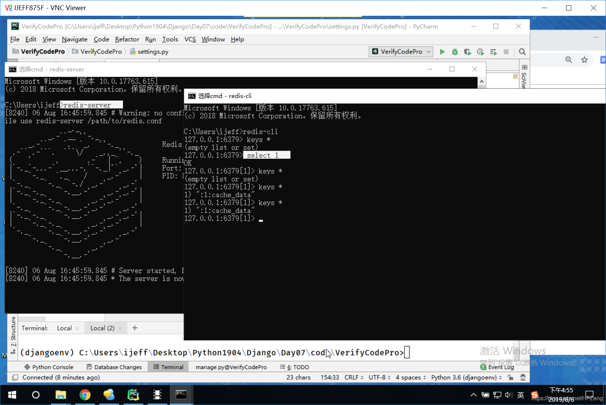Click the redis-server window title bar icon
606x405 pixels.
click(x=13, y=69)
